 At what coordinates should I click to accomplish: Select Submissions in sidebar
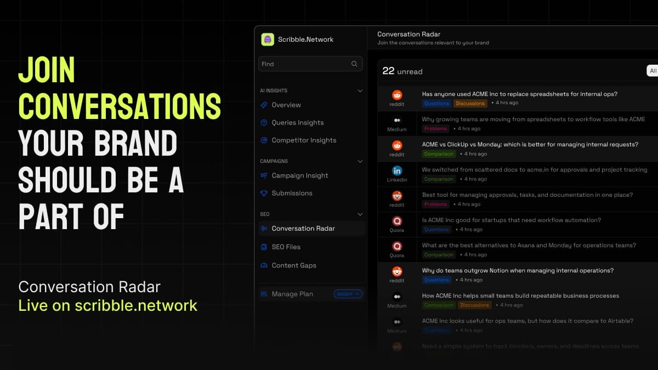(x=310, y=193)
